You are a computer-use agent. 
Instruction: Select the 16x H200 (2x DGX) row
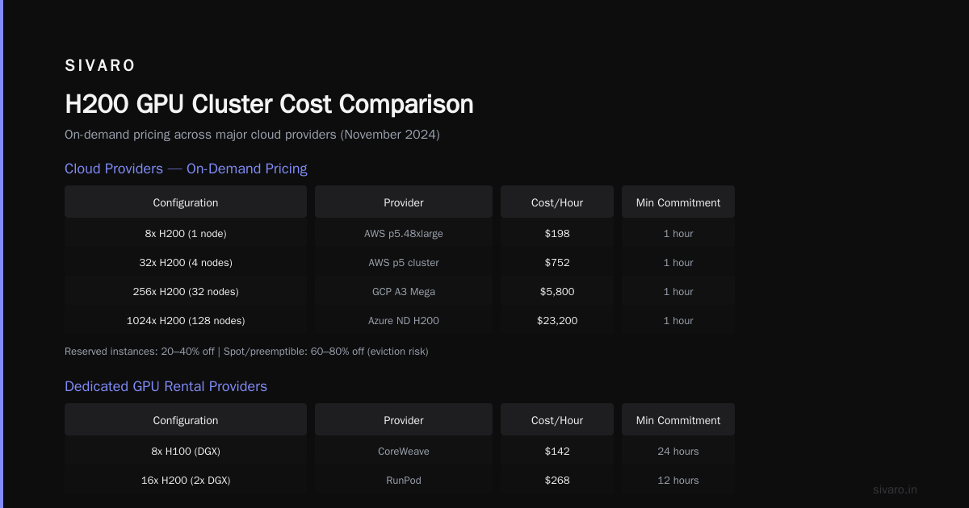pos(400,481)
